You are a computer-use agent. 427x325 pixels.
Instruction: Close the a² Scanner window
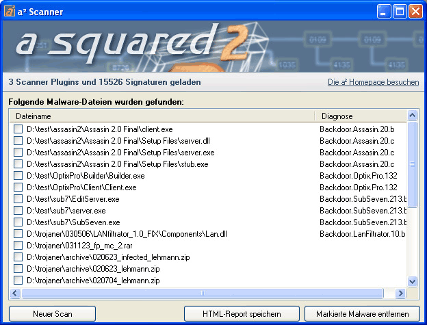(415, 12)
